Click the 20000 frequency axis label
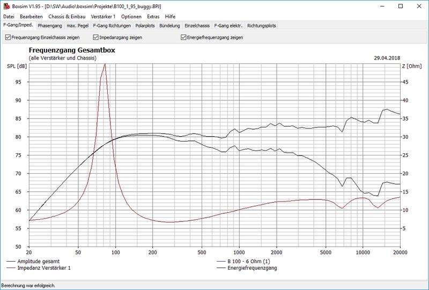429x290 pixels. point(400,252)
